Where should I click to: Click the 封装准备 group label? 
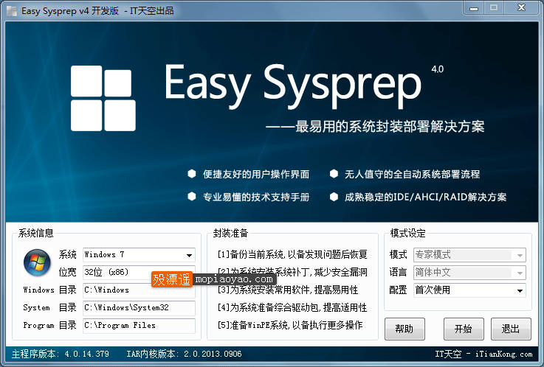tap(231, 233)
